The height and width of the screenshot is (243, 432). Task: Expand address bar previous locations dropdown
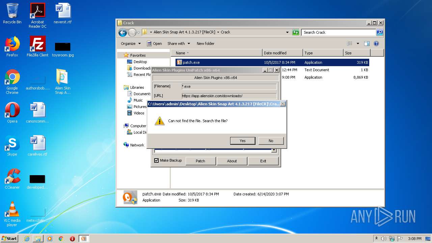point(287,32)
